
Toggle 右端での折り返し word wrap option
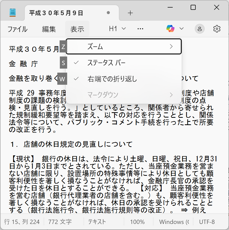(112, 79)
